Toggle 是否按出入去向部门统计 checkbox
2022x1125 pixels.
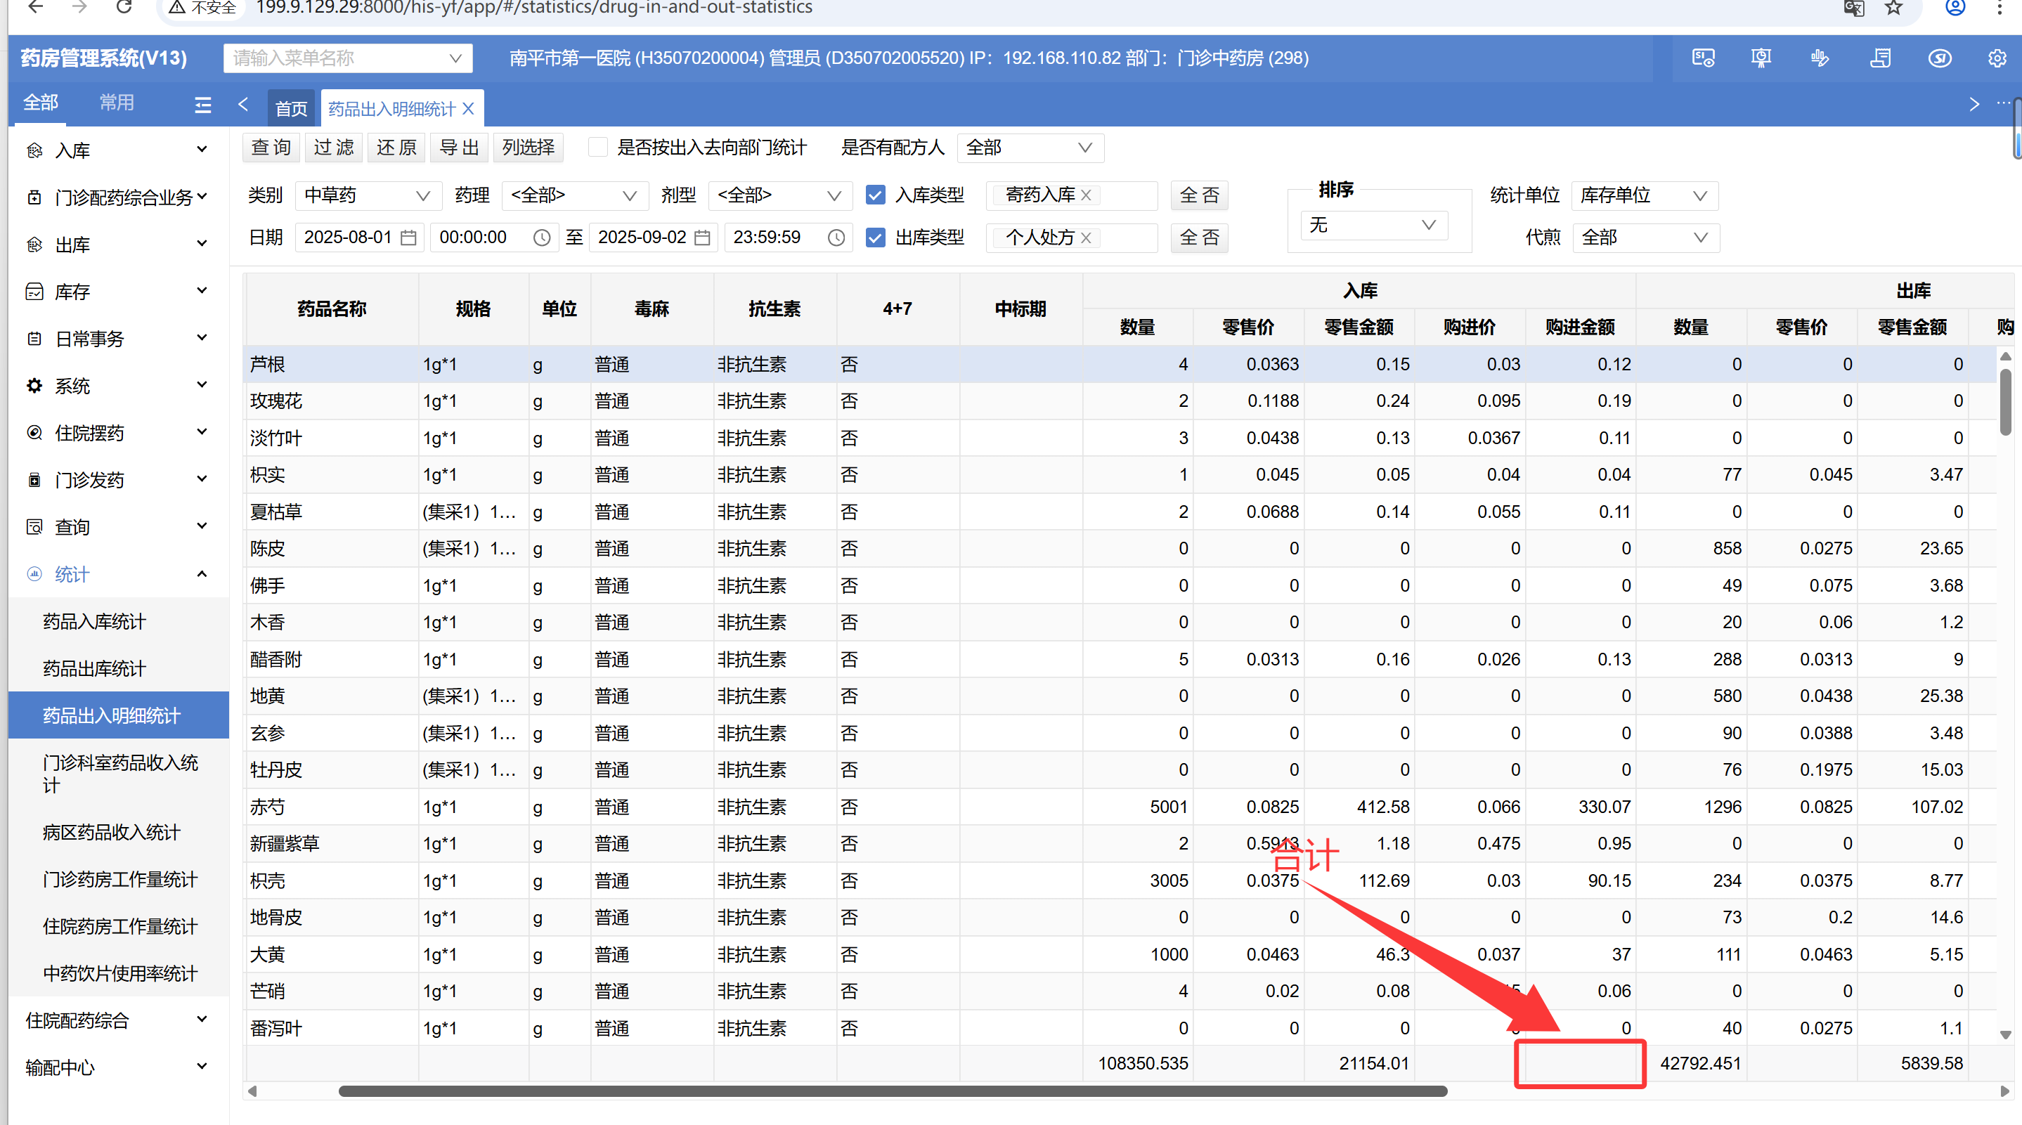coord(598,148)
